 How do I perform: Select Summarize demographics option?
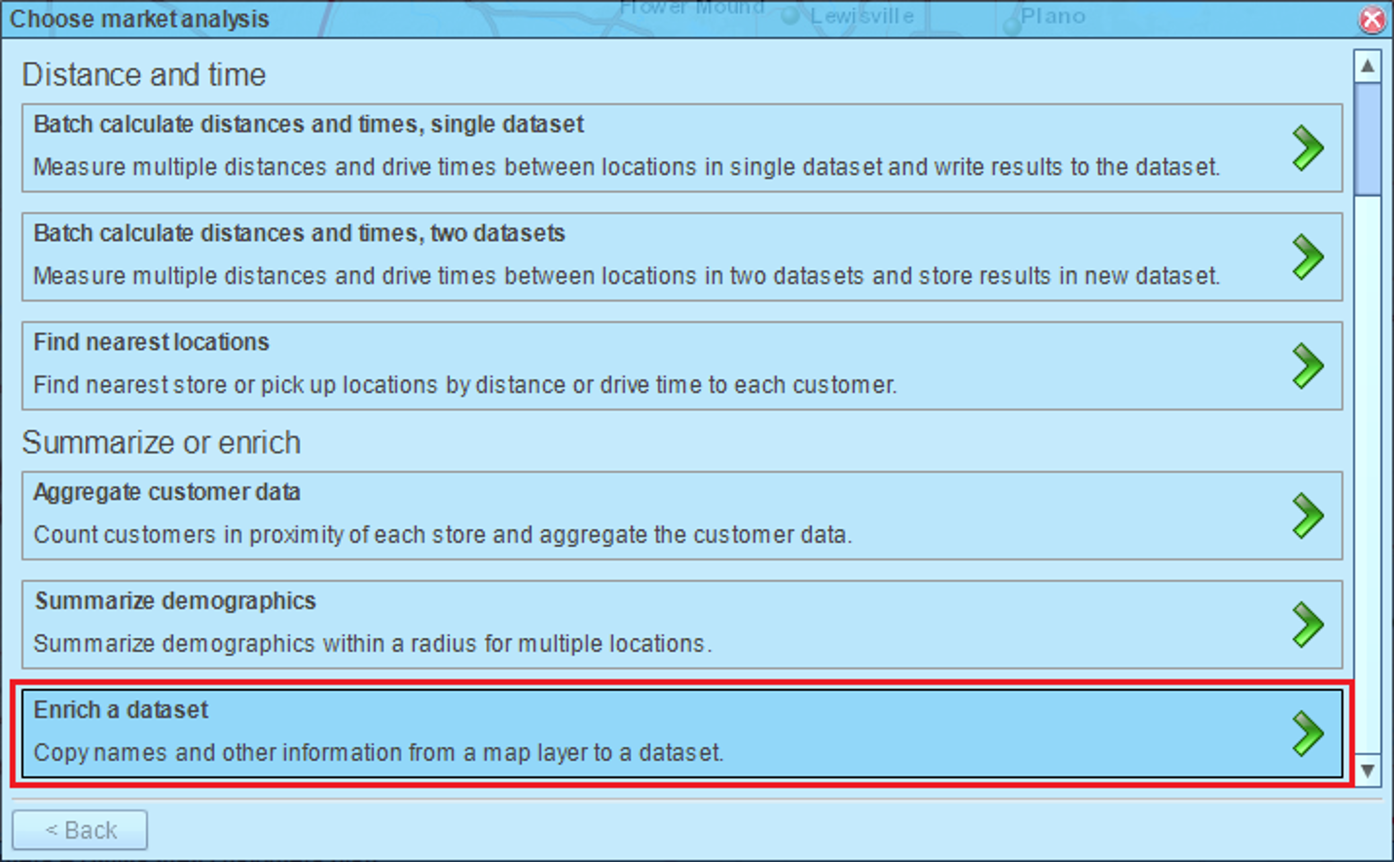(682, 624)
